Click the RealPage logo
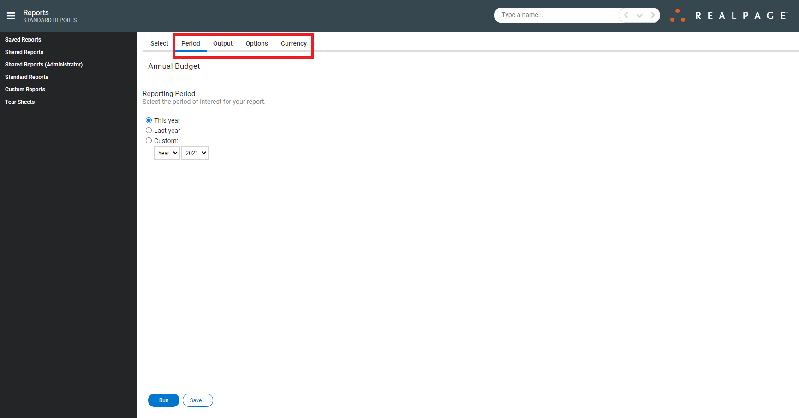 tap(740, 15)
